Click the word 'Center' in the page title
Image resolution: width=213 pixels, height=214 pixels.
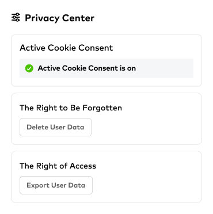[x=78, y=18]
